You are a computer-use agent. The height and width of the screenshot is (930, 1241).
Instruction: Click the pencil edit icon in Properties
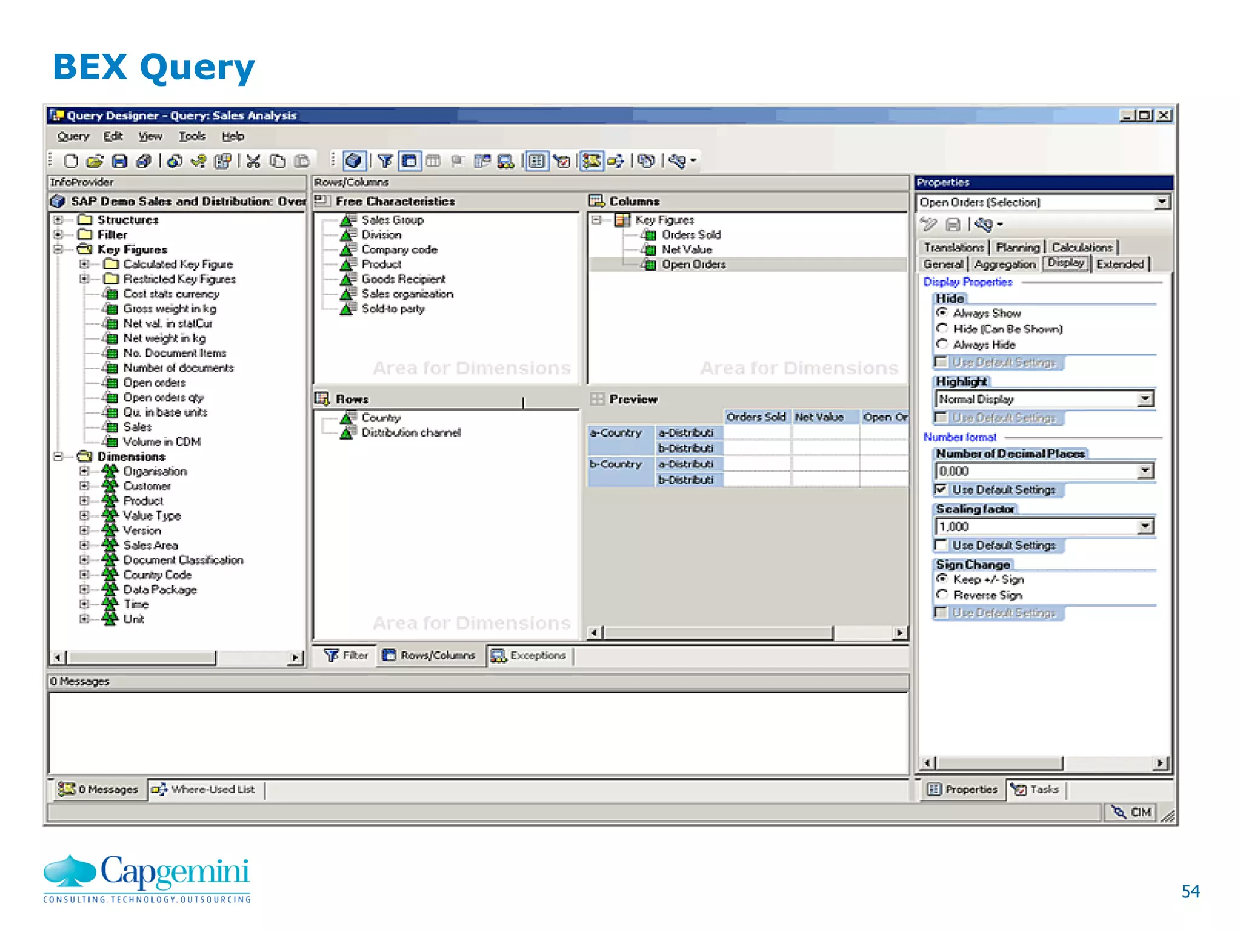pos(929,225)
